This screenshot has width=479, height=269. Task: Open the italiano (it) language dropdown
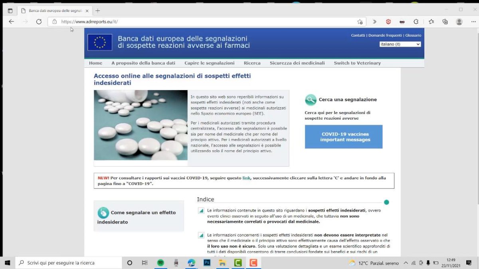(x=400, y=44)
